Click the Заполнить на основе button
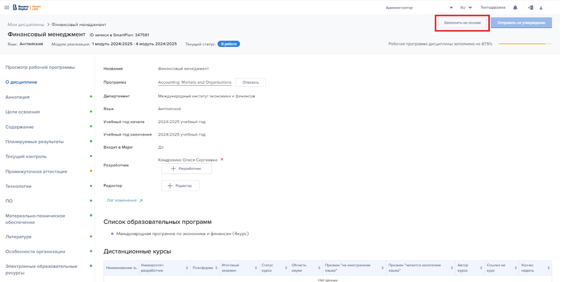This screenshot has width=565, height=282. tap(462, 23)
